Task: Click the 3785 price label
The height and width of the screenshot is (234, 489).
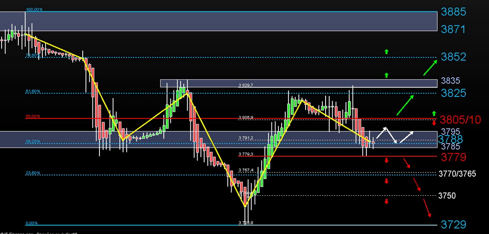Action: 449,147
